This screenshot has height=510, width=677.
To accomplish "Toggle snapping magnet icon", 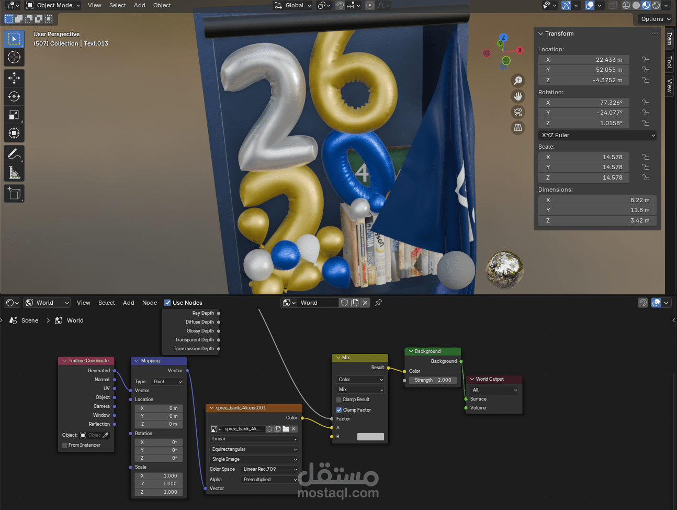I will point(340,5).
